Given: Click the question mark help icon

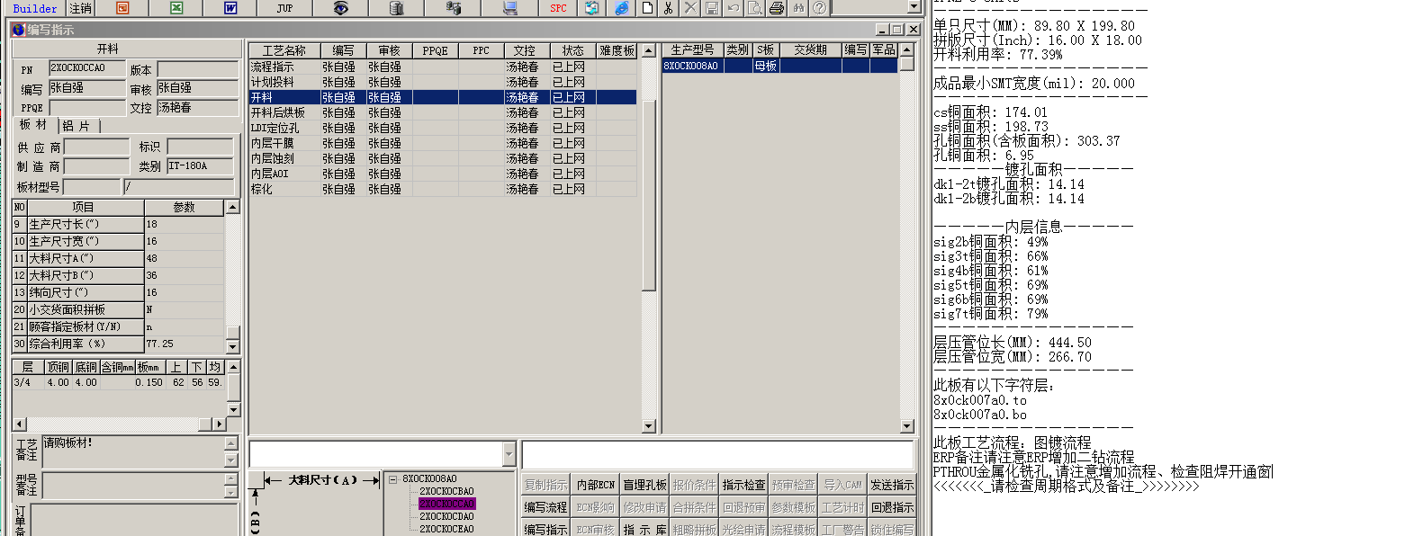Looking at the screenshot, I should tap(819, 8).
